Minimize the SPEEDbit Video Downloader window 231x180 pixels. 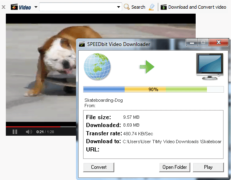coord(192,43)
